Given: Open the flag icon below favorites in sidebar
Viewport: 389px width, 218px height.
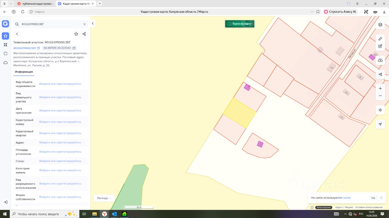Looking at the screenshot, I should click(x=5, y=45).
